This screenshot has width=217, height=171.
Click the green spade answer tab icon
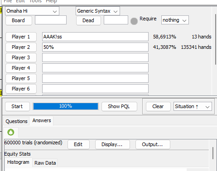pos(11,132)
